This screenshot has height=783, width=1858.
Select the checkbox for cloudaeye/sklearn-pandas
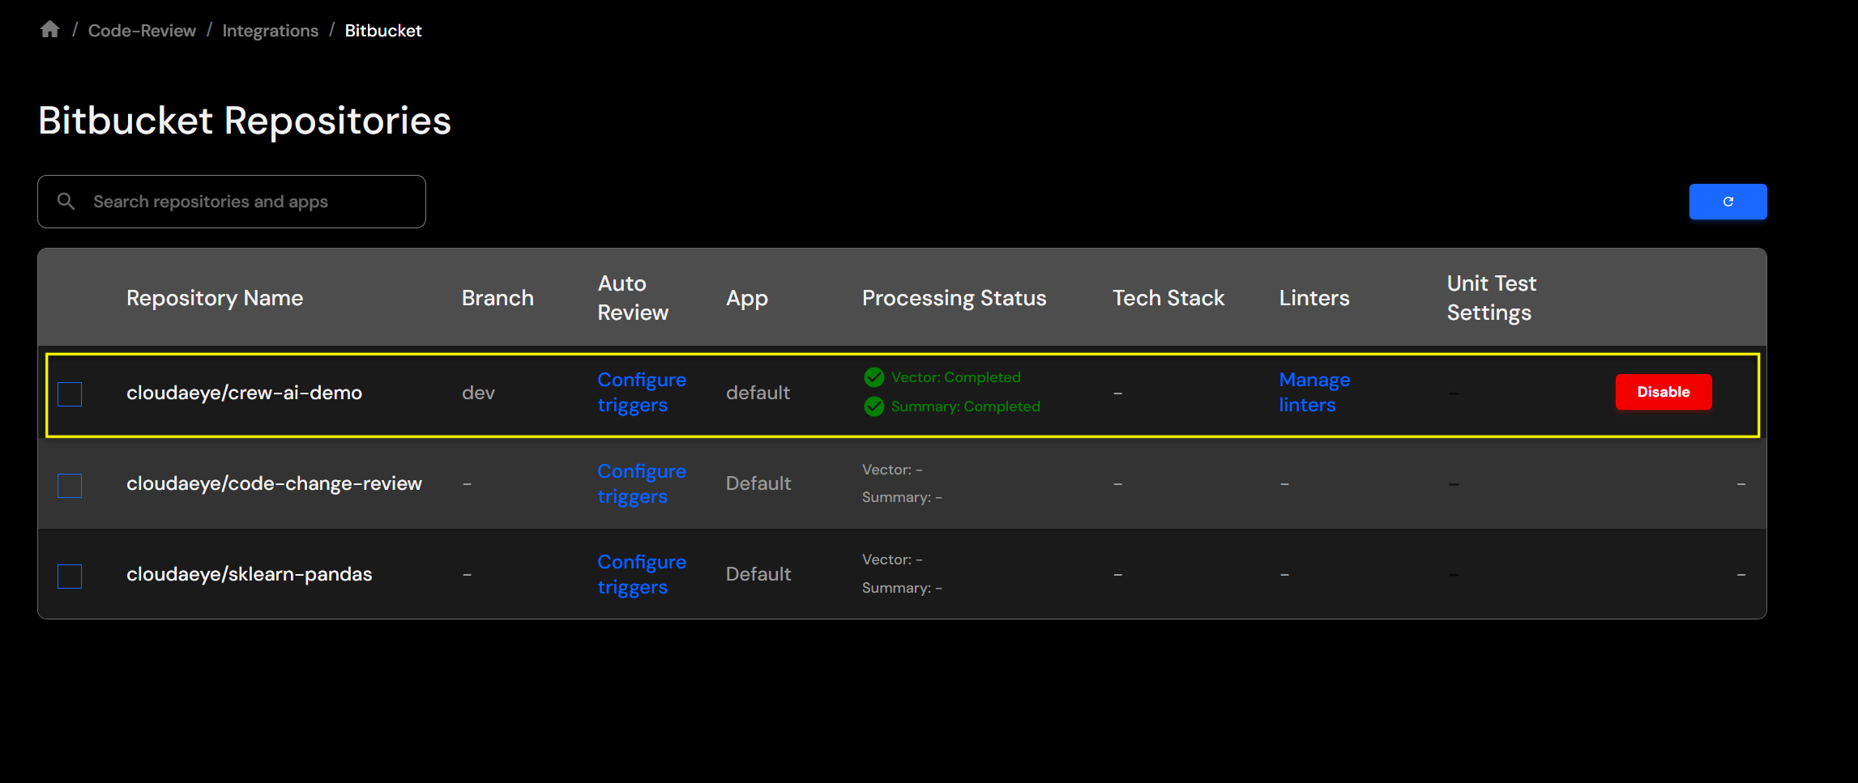pos(70,577)
